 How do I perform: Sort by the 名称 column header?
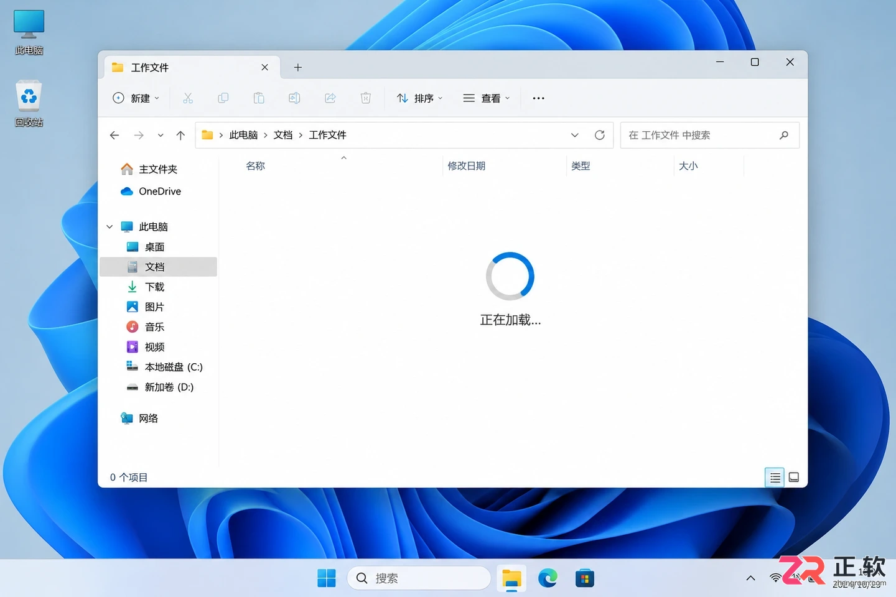tap(256, 166)
